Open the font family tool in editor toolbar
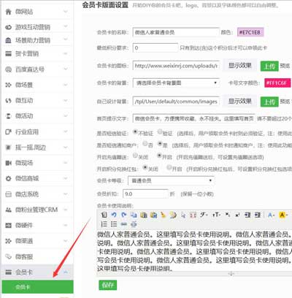292x298 pixels. [x=204, y=215]
